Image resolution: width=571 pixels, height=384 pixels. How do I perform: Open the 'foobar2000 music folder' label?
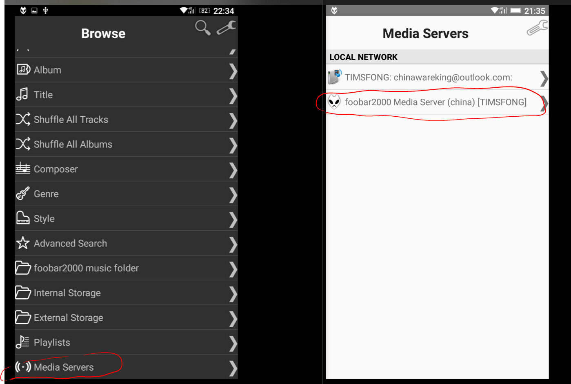pyautogui.click(x=87, y=268)
